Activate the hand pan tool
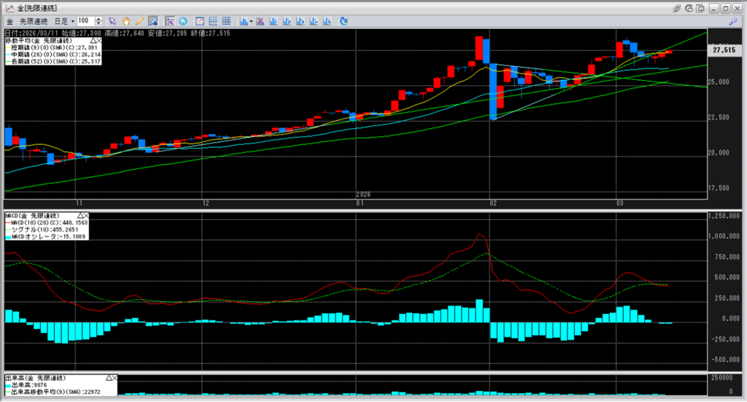 [x=125, y=21]
